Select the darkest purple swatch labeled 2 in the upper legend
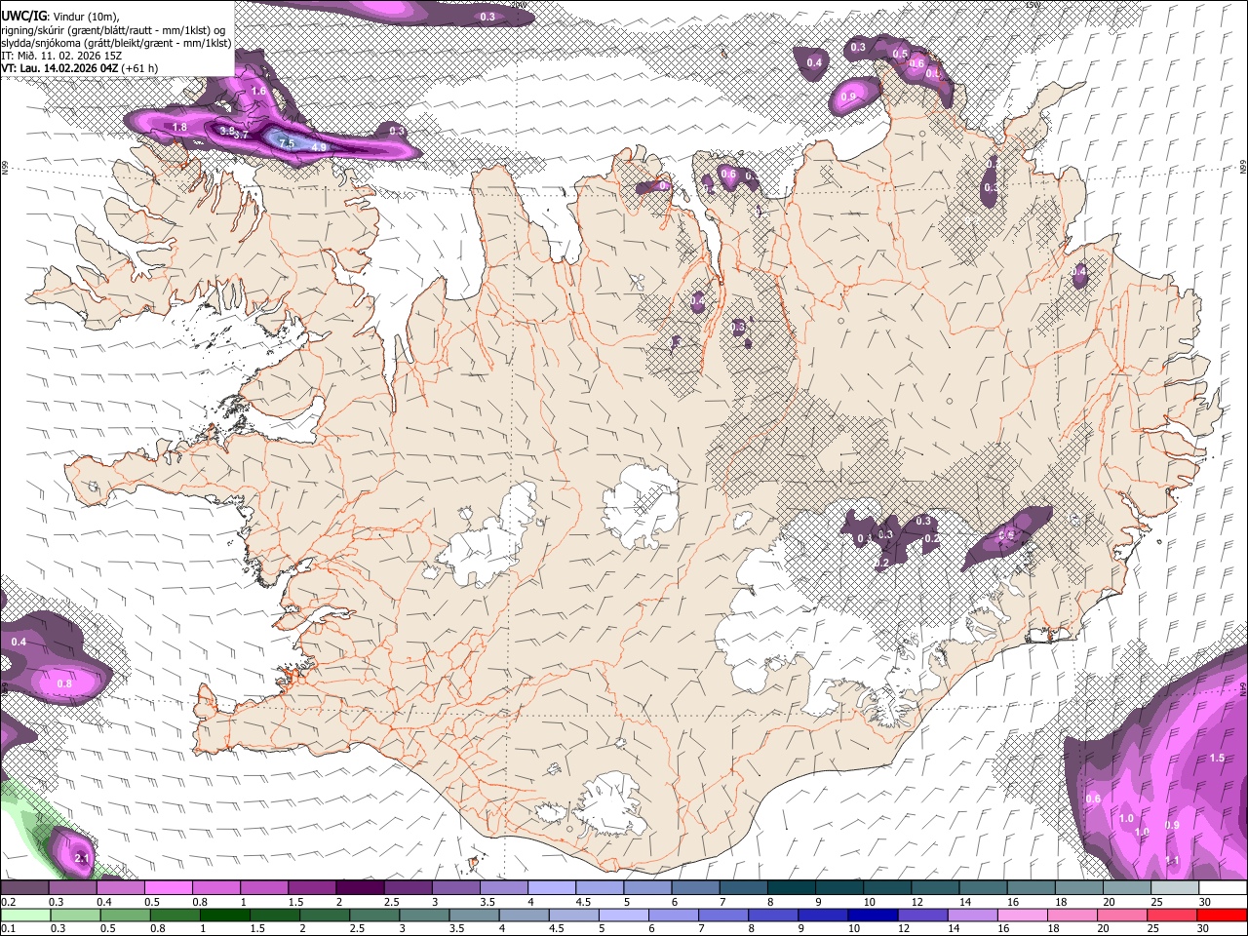Screen dimensions: 1248x936 (359, 888)
